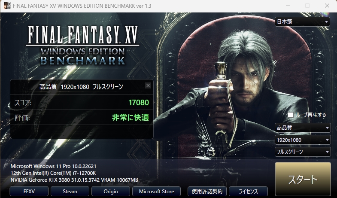Click the resolution dropdown arrow icon
Image resolution: width=337 pixels, height=198 pixels.
(x=327, y=140)
